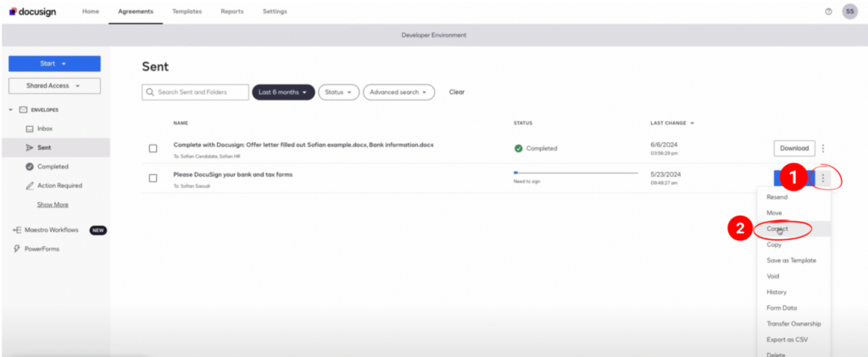Sort by Last Change column arrow
The height and width of the screenshot is (357, 868).
click(x=692, y=124)
